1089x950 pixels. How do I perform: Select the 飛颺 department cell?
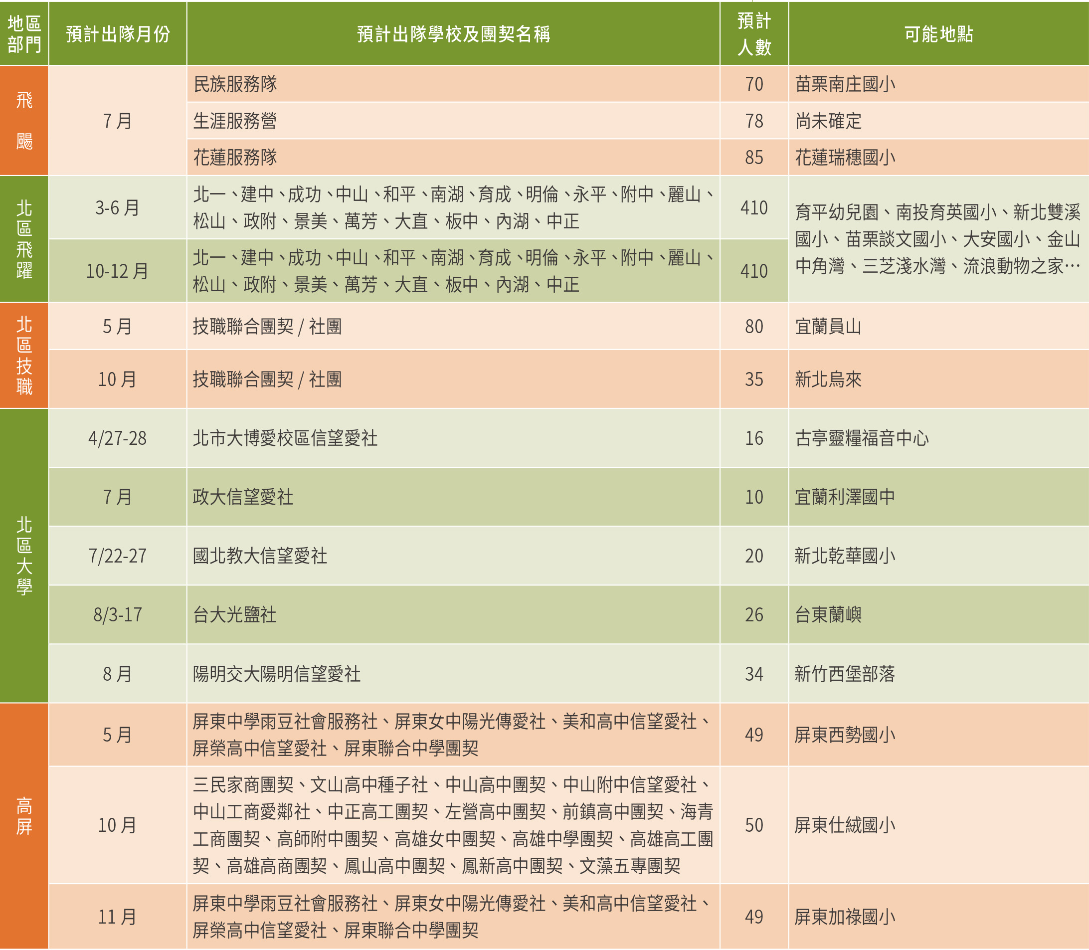(24, 120)
